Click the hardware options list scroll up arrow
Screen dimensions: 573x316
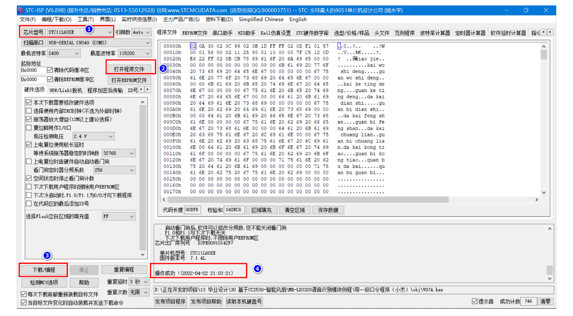[143, 102]
